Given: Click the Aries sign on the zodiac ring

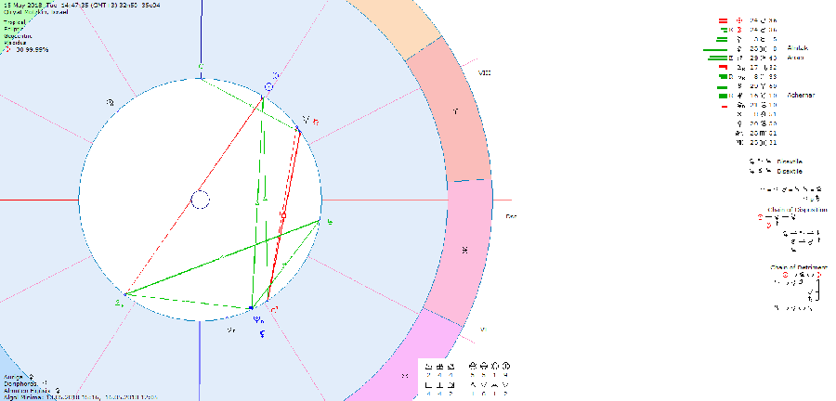Looking at the screenshot, I should [x=456, y=111].
